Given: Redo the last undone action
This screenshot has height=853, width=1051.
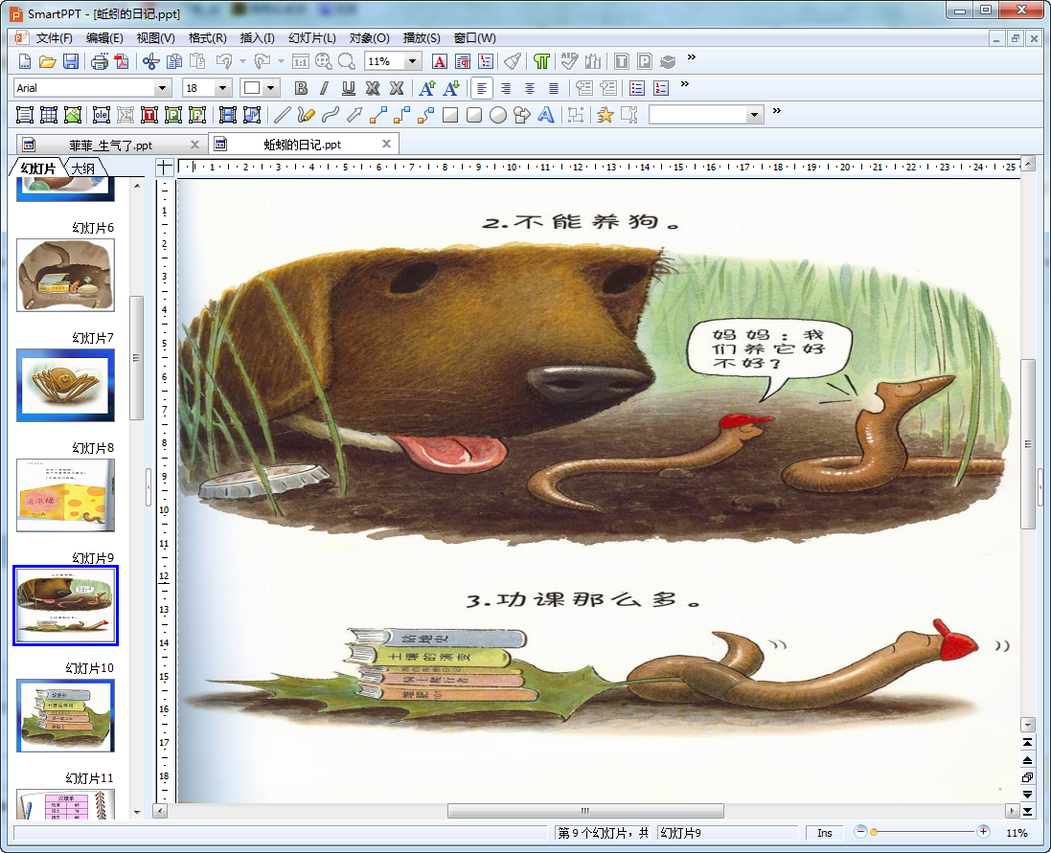Looking at the screenshot, I should point(263,61).
